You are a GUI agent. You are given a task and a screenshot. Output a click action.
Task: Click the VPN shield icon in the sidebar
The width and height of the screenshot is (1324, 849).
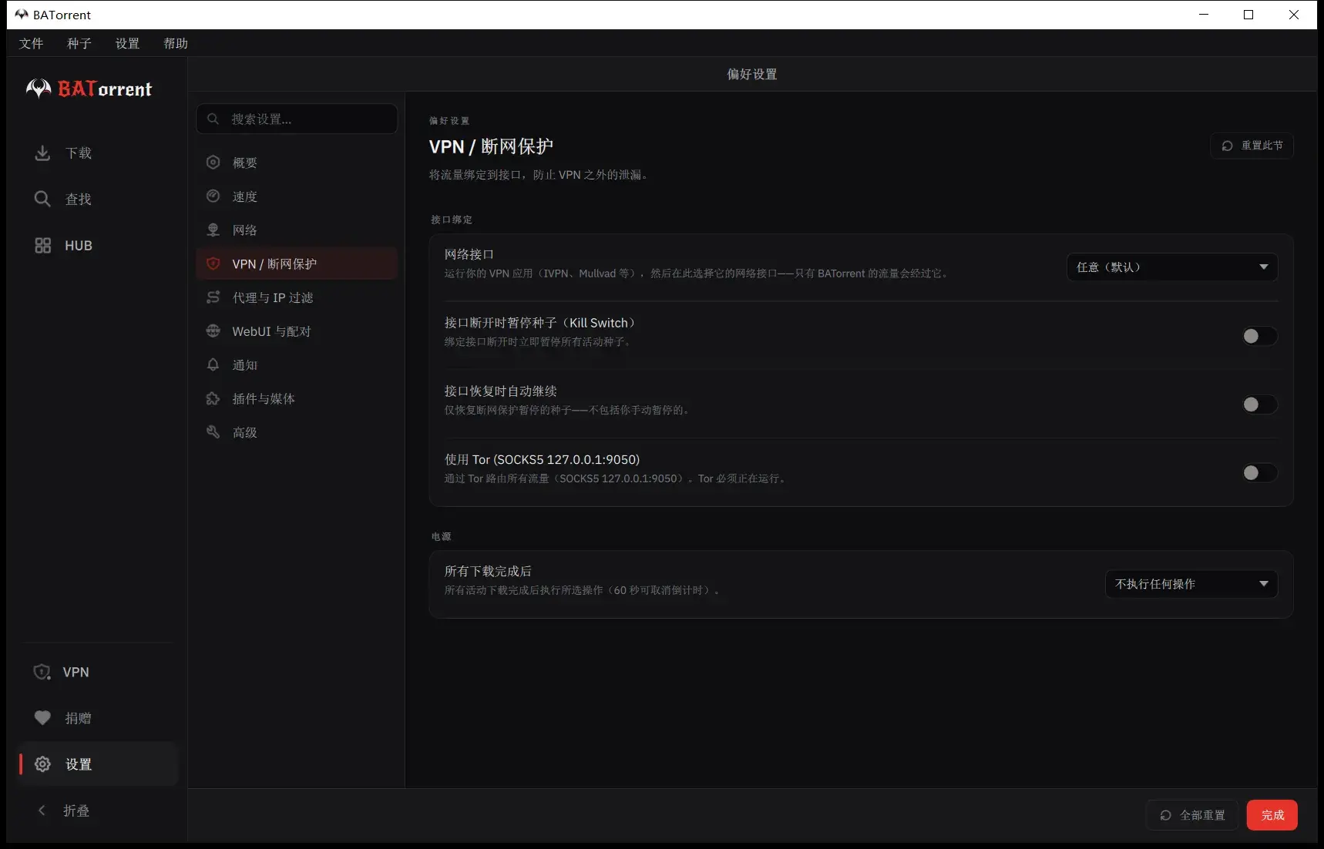42,672
